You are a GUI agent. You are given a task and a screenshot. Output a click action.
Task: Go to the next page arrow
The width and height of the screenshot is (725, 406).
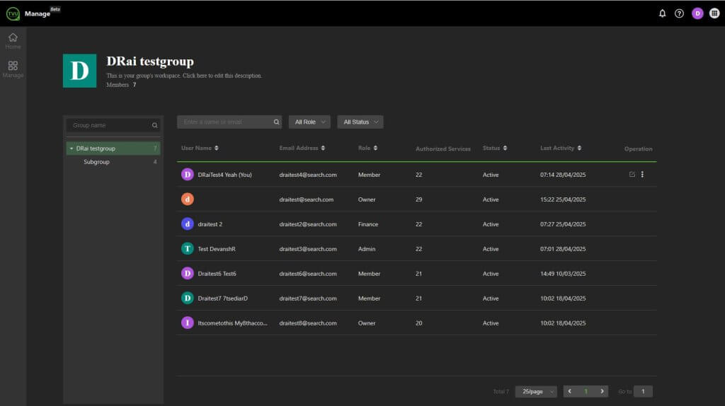tap(602, 391)
